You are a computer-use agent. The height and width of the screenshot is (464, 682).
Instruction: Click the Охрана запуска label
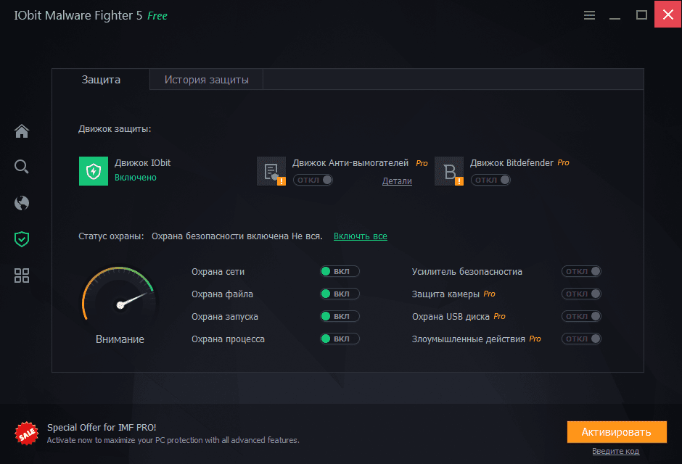(x=225, y=317)
